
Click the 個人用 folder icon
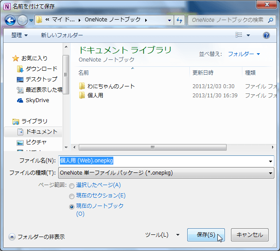[82, 96]
